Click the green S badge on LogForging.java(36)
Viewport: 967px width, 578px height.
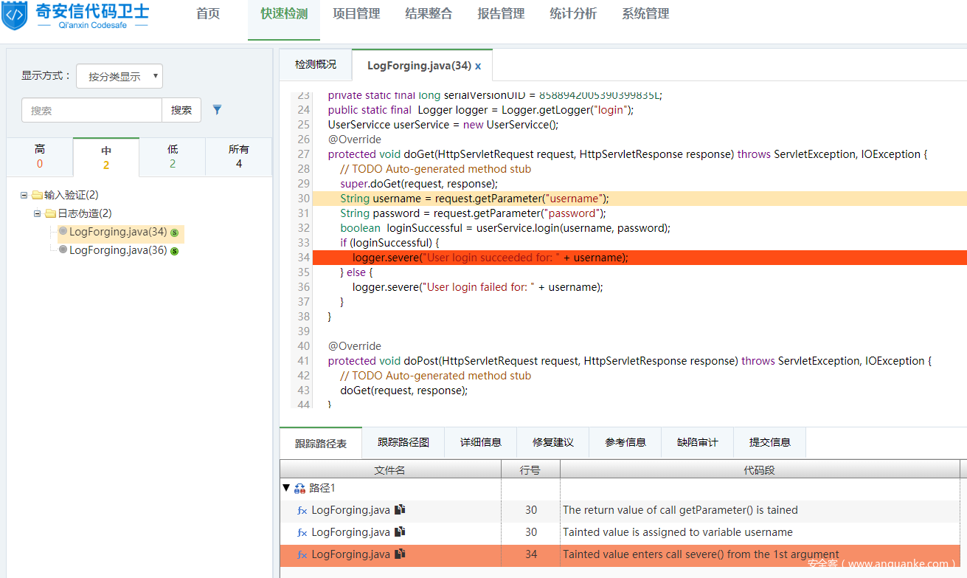coord(175,251)
